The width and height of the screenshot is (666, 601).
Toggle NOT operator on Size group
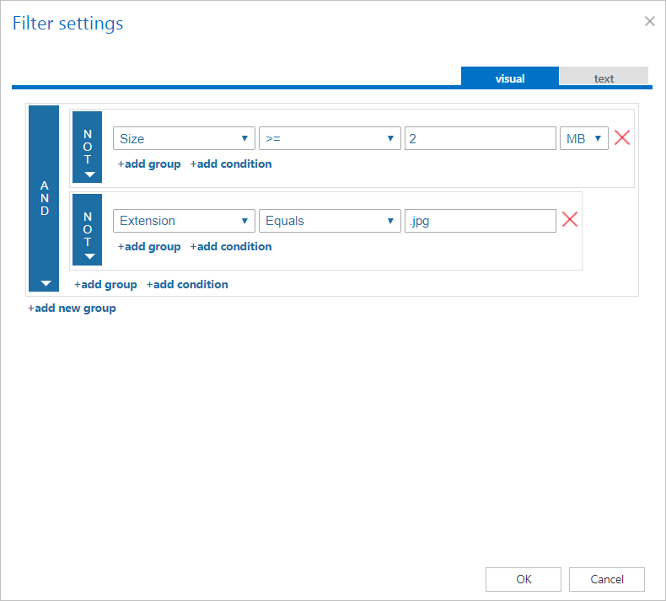88,147
